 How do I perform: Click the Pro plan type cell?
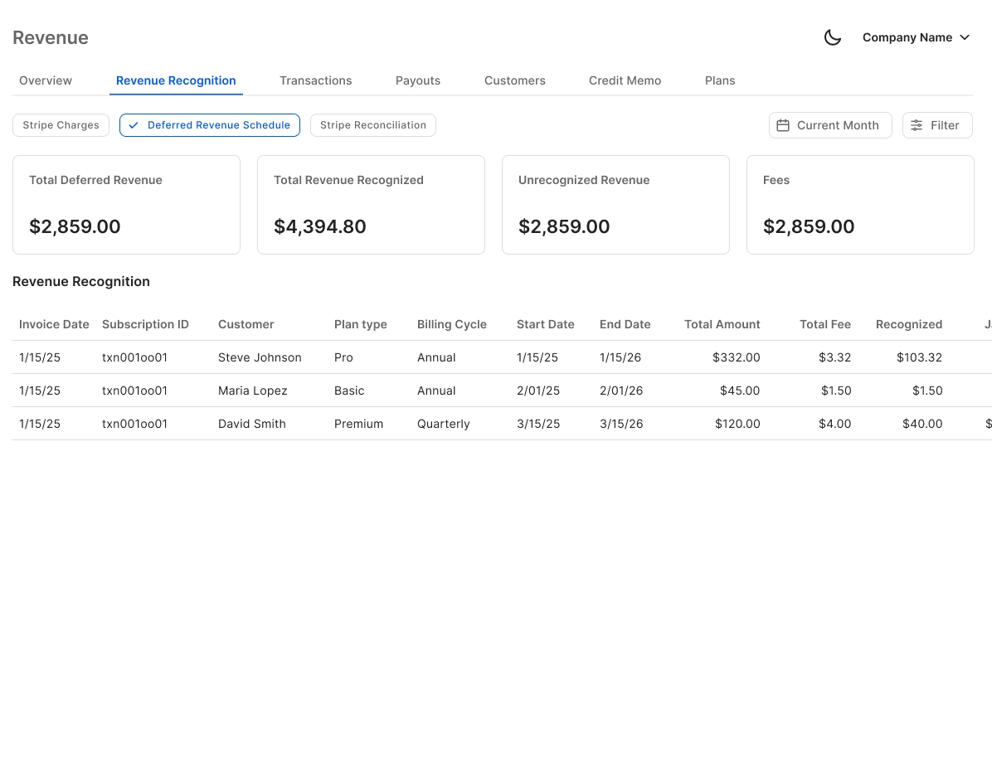(343, 358)
